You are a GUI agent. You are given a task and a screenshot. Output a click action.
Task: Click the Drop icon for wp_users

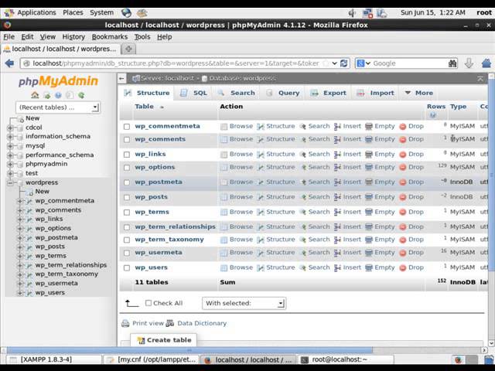(x=402, y=268)
